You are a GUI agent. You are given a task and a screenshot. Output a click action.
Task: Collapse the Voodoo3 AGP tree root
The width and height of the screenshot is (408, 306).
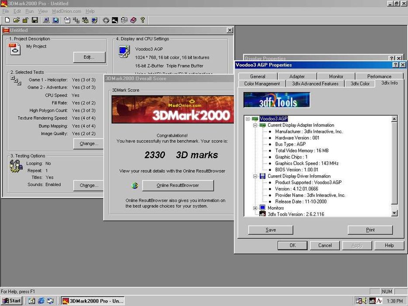(248, 118)
